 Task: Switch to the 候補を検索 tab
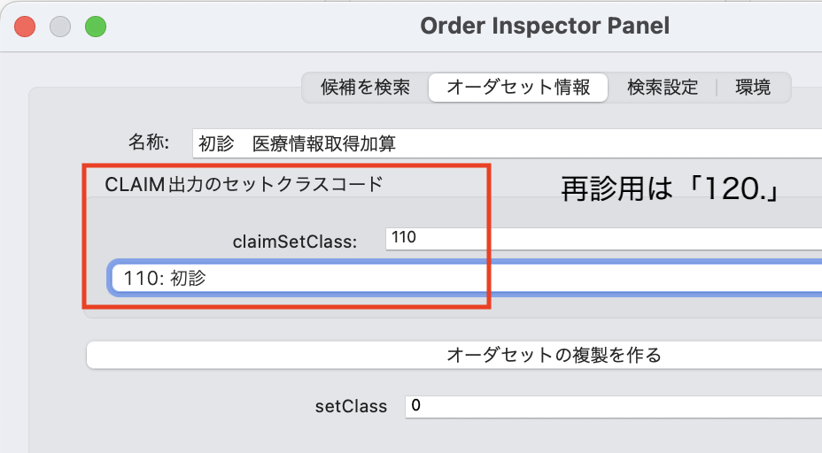tap(366, 88)
